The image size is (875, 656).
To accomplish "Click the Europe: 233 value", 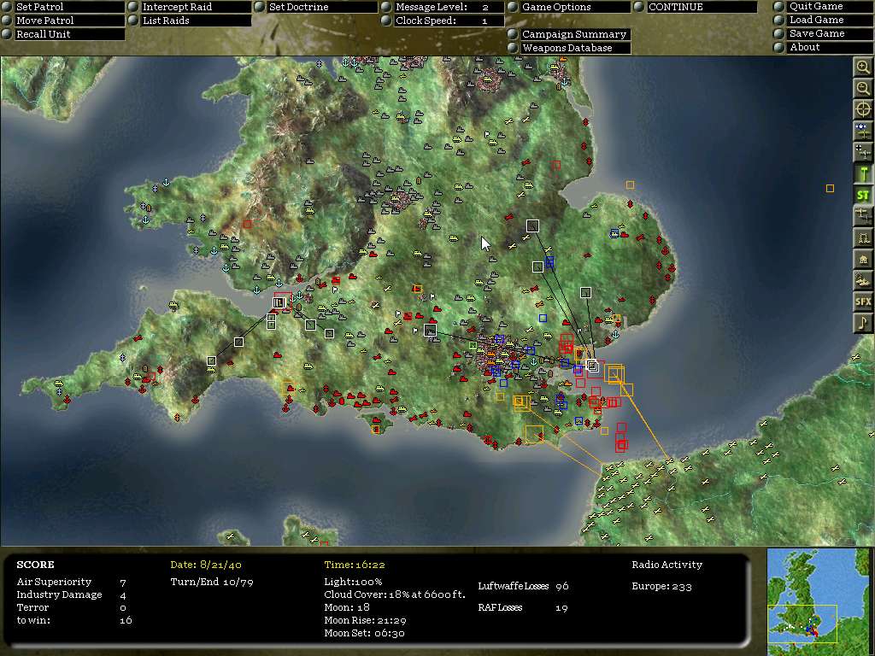I will [x=662, y=586].
